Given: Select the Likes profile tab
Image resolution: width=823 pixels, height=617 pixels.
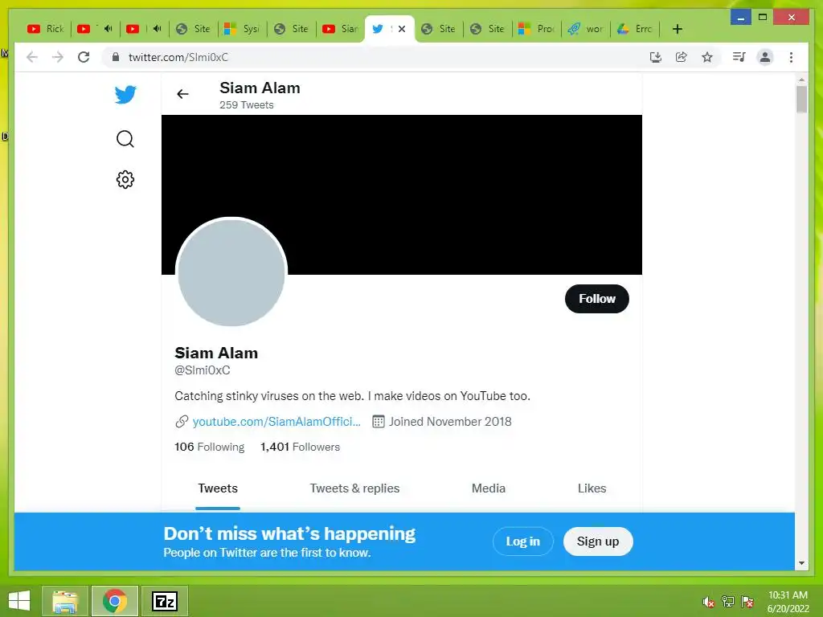Looking at the screenshot, I should click(592, 488).
